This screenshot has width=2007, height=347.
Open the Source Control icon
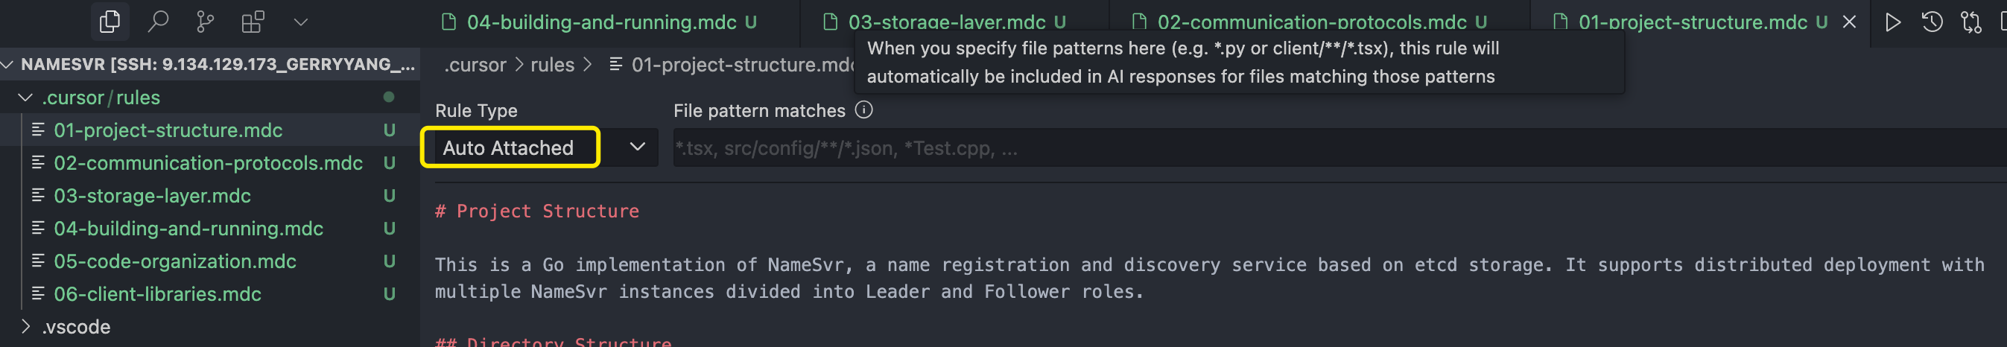point(205,22)
